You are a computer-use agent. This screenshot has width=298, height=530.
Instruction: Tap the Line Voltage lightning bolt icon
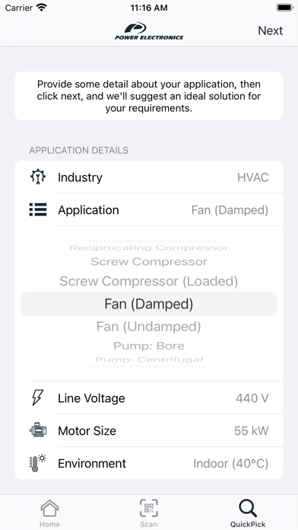click(37, 397)
